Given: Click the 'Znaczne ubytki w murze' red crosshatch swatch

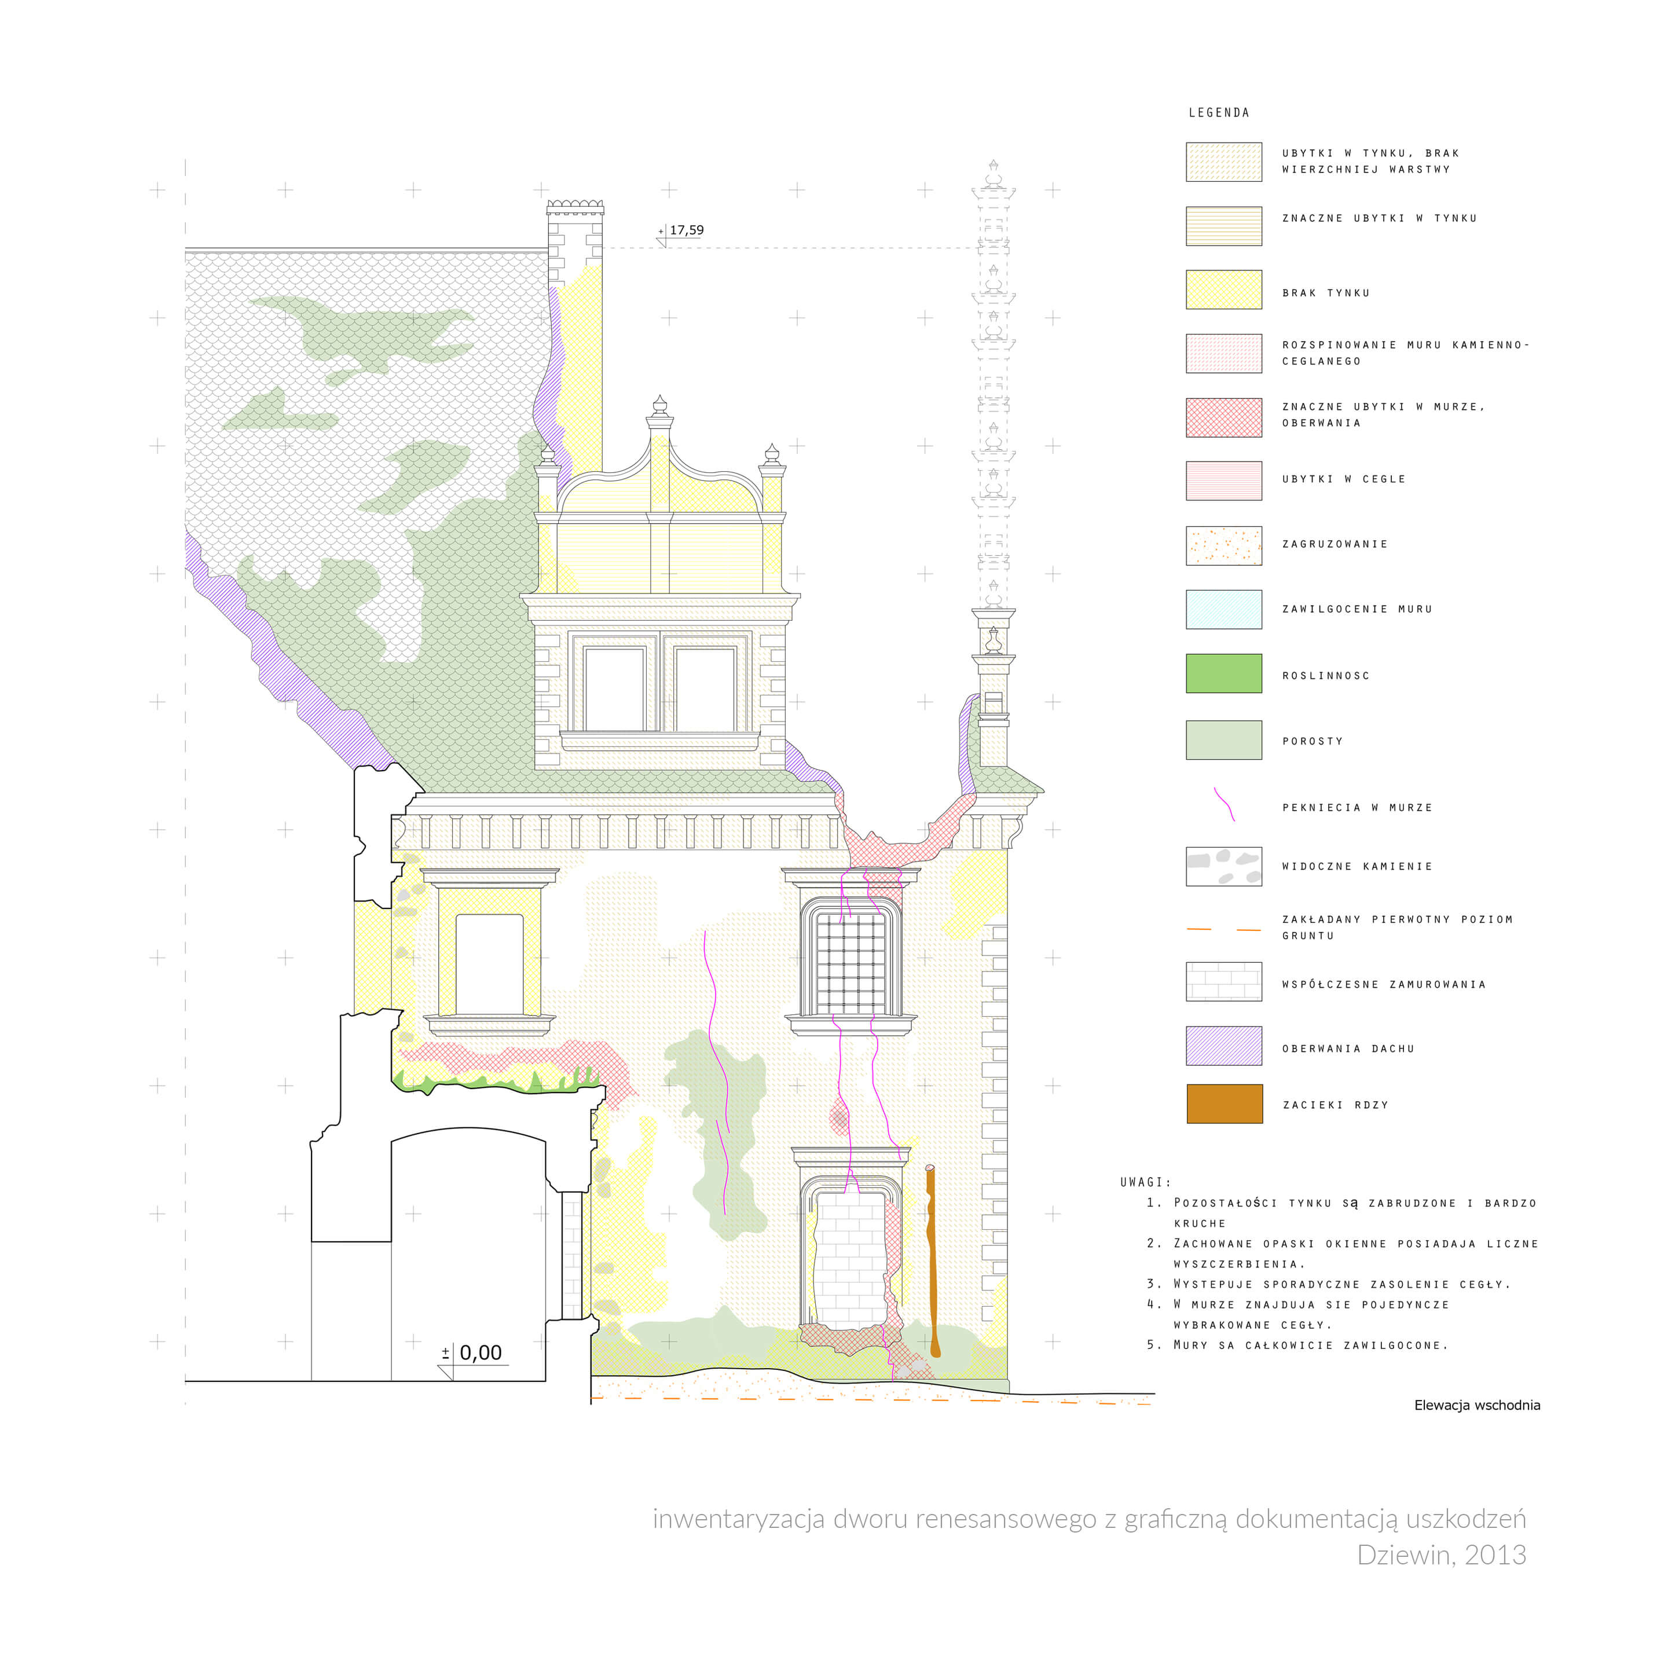Looking at the screenshot, I should pos(1223,417).
